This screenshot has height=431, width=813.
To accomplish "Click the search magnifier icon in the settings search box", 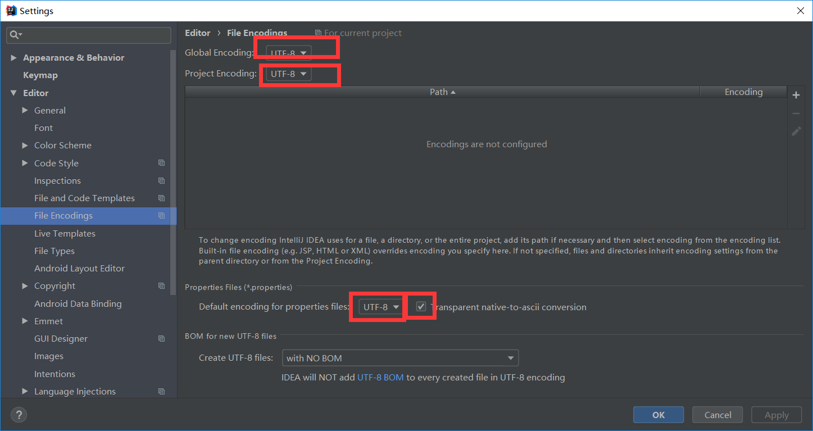I will tap(15, 35).
